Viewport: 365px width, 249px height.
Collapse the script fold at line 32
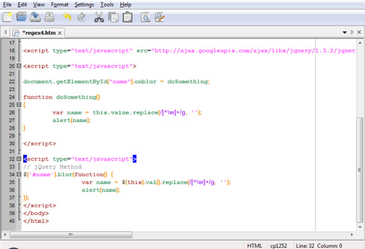[19, 159]
